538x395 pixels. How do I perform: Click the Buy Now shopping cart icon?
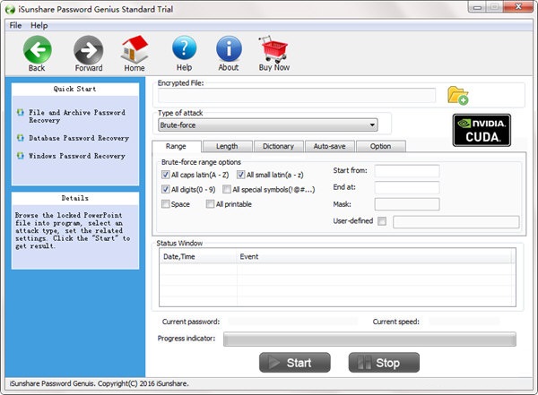coord(273,49)
